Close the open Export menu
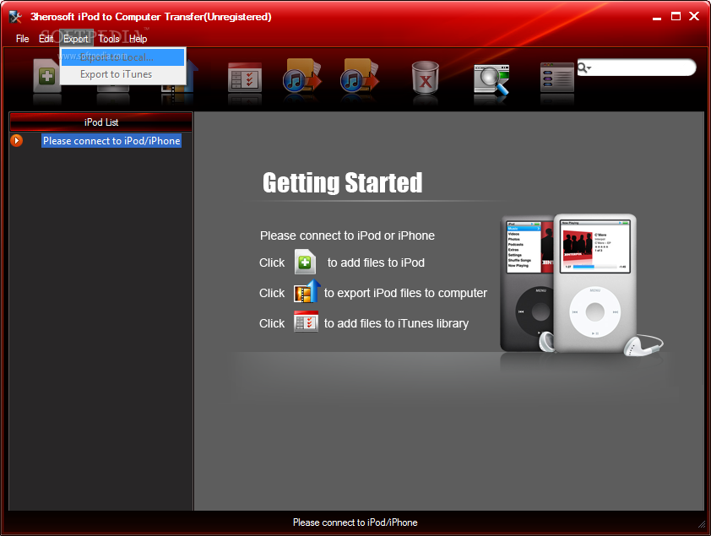The image size is (711, 536). [76, 39]
